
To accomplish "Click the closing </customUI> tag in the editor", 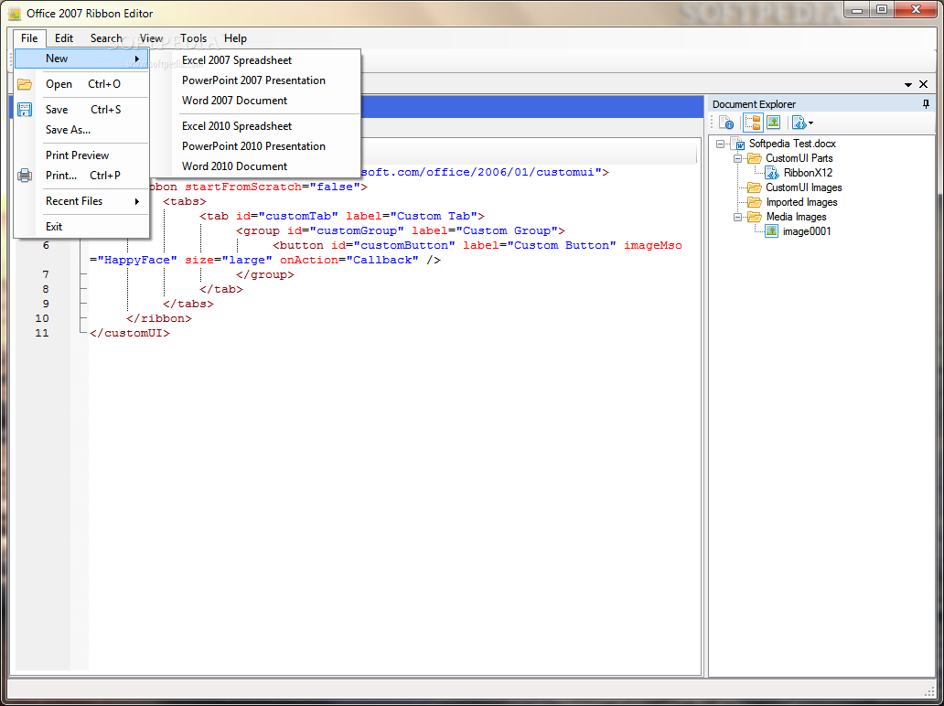I will (x=130, y=333).
